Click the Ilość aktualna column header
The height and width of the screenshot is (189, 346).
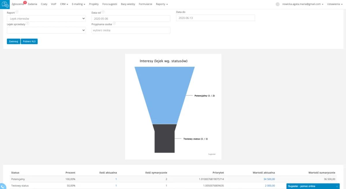tap(108, 173)
